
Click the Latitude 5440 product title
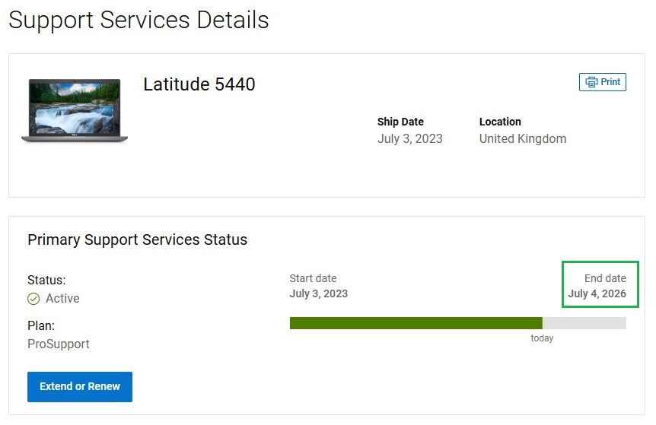click(x=199, y=85)
